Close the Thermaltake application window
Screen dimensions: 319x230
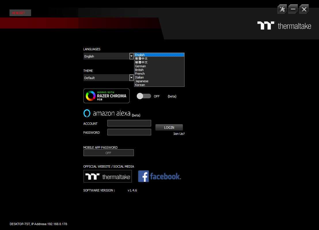tap(304, 9)
